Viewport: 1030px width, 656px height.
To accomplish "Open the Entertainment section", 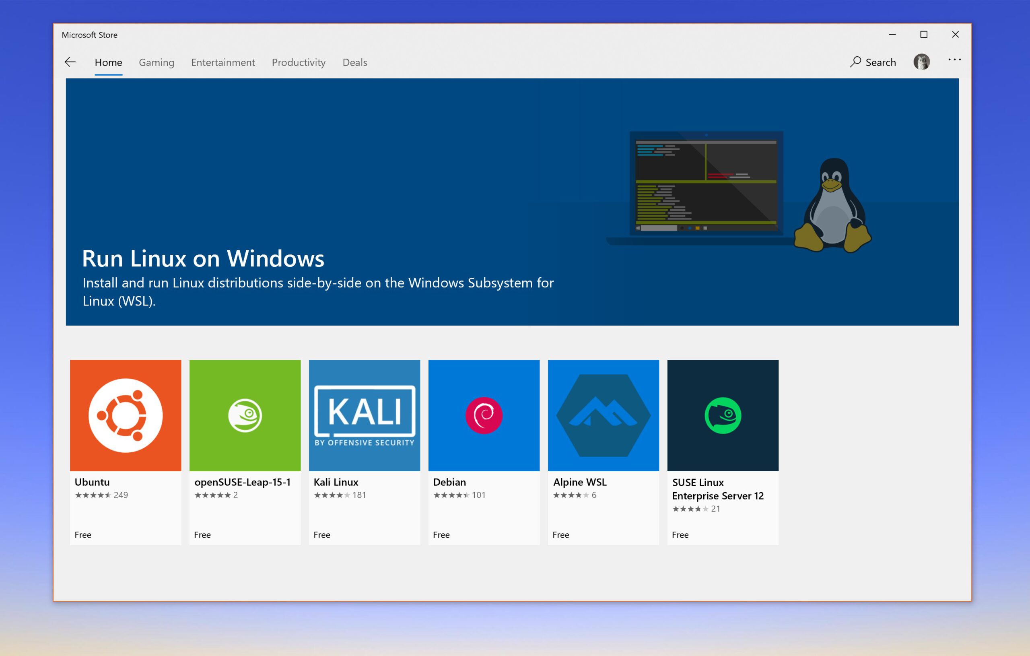I will [x=222, y=62].
